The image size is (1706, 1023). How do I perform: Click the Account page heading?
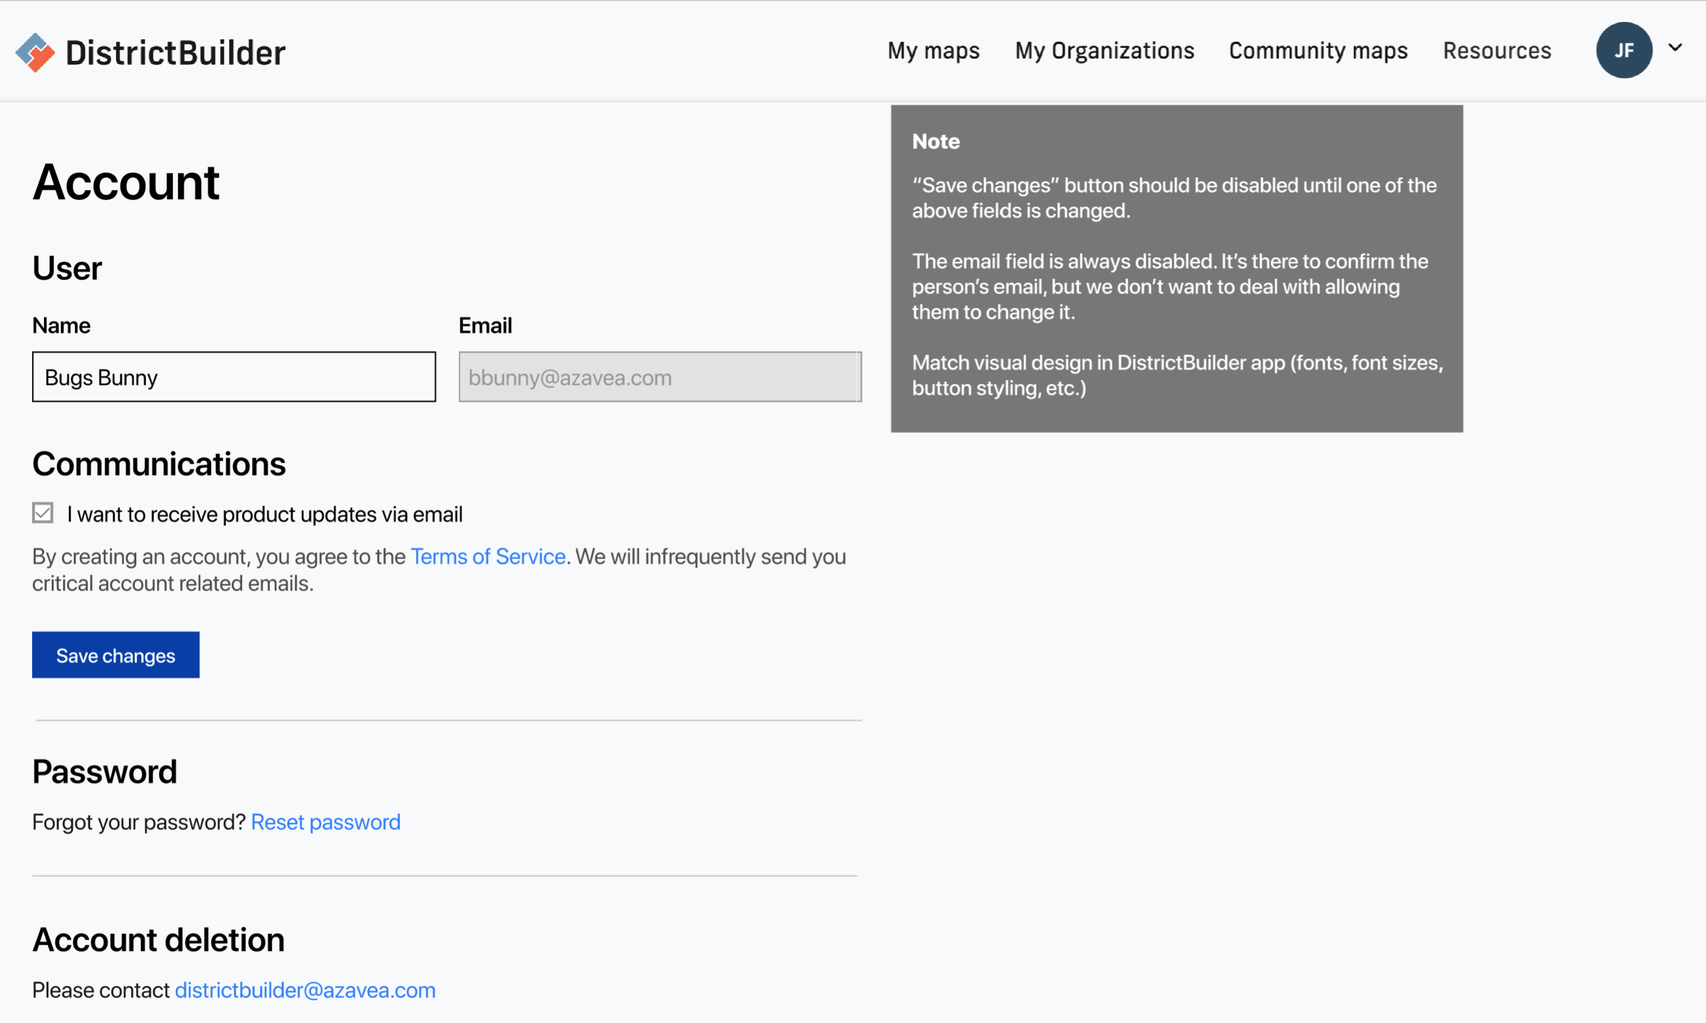click(126, 181)
